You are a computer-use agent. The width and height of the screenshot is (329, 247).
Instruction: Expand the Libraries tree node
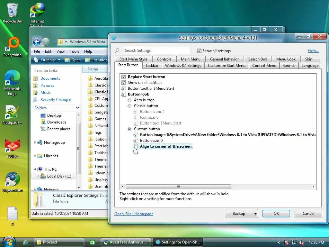(x=35, y=156)
